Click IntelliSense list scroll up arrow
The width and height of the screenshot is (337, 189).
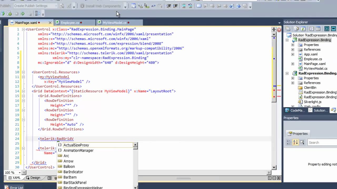coord(135,145)
